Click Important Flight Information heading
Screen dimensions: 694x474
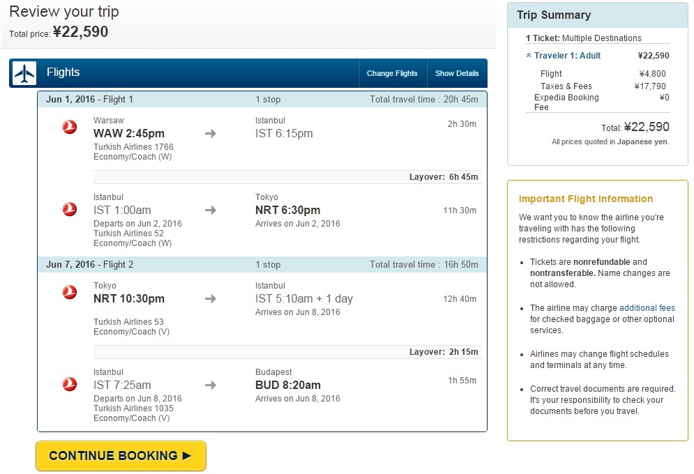coord(586,199)
